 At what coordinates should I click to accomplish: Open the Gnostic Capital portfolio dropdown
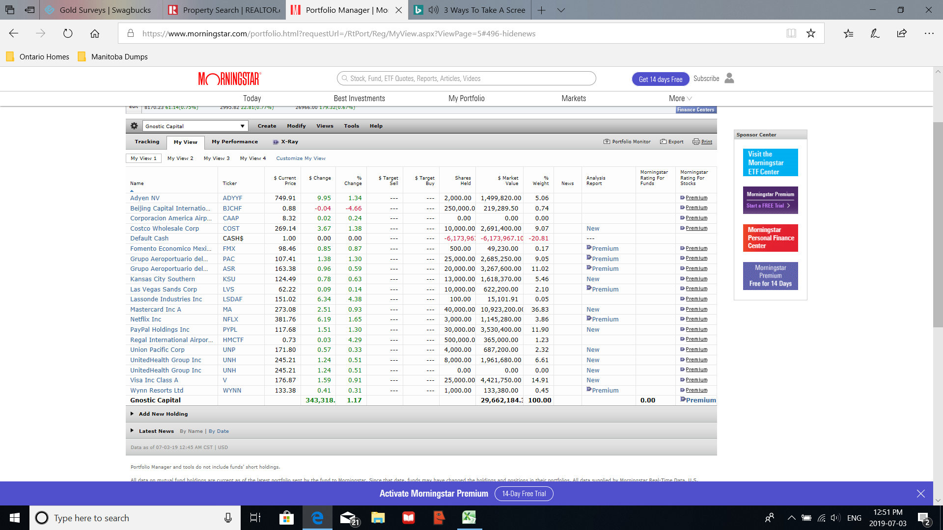(x=195, y=126)
